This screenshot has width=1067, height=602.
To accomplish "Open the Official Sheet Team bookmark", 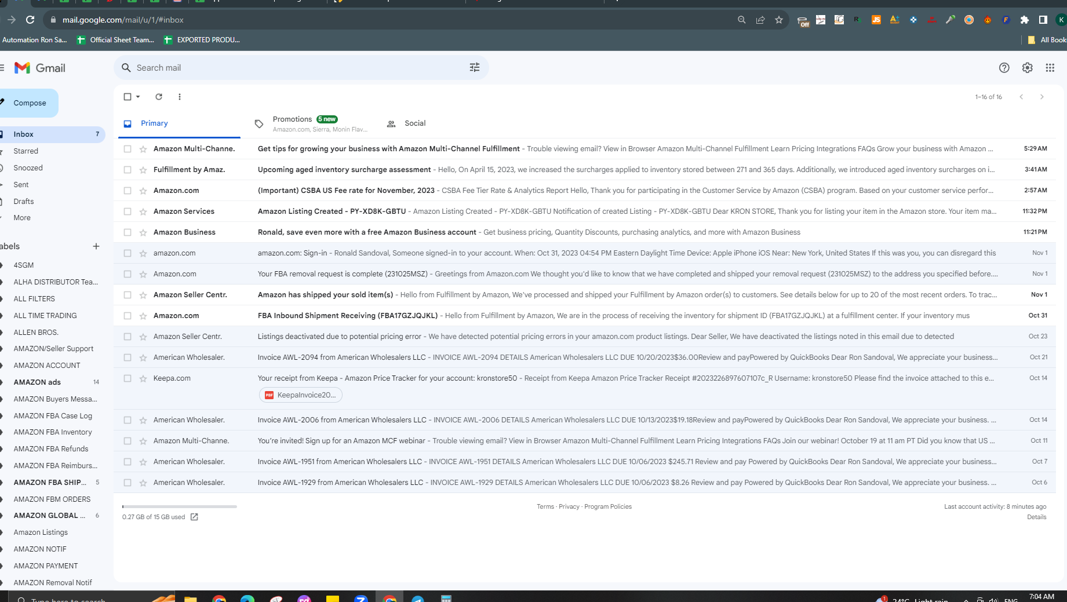I will (115, 40).
